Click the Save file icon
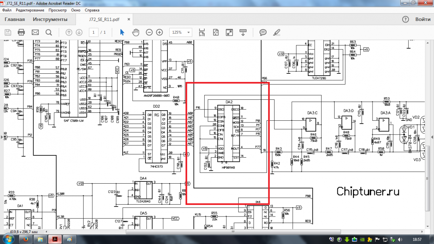Screen dimensions: 434x244 (x=8, y=32)
